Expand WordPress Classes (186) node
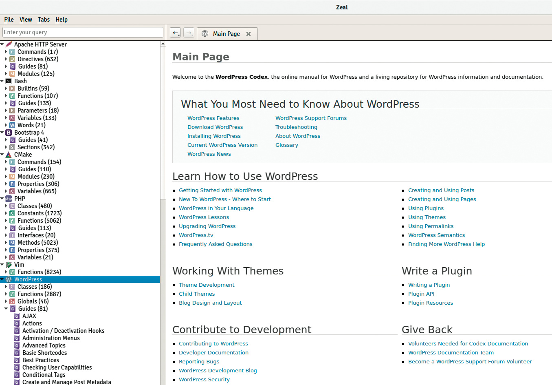This screenshot has height=385, width=552. pos(6,287)
